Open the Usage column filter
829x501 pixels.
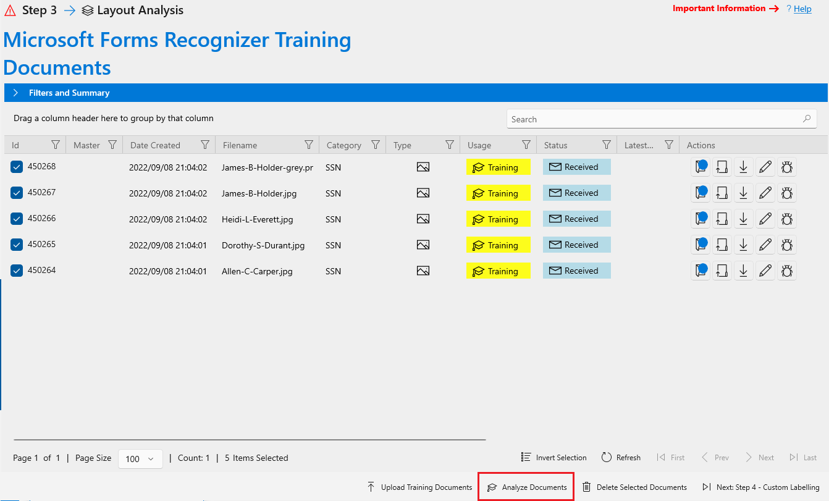pyautogui.click(x=526, y=145)
